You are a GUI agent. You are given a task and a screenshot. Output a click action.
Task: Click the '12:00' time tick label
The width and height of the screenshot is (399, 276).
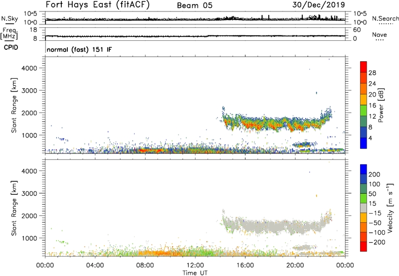coord(195,266)
